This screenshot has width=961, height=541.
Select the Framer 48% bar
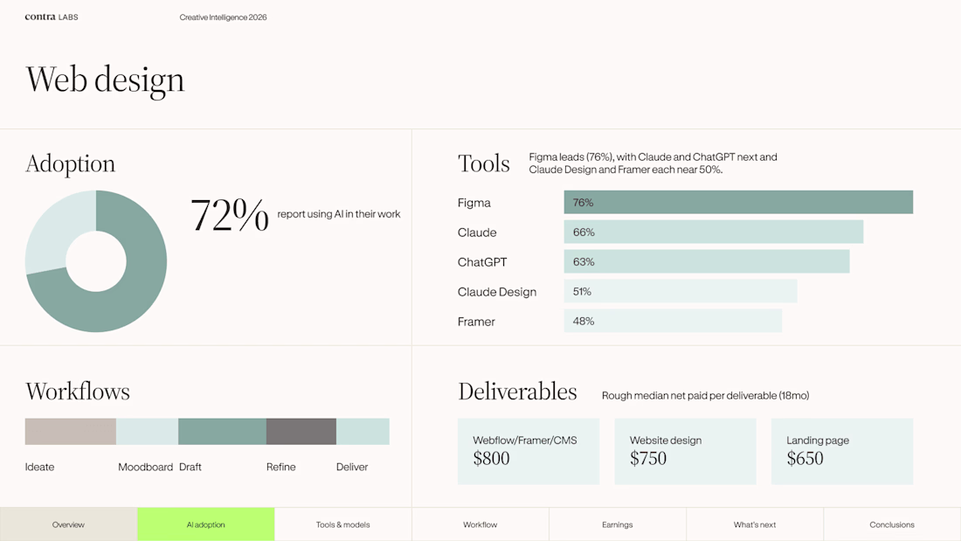tap(673, 321)
